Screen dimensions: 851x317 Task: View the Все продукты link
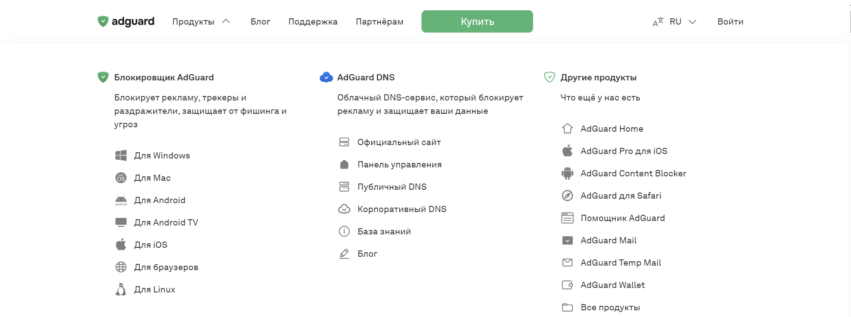610,307
